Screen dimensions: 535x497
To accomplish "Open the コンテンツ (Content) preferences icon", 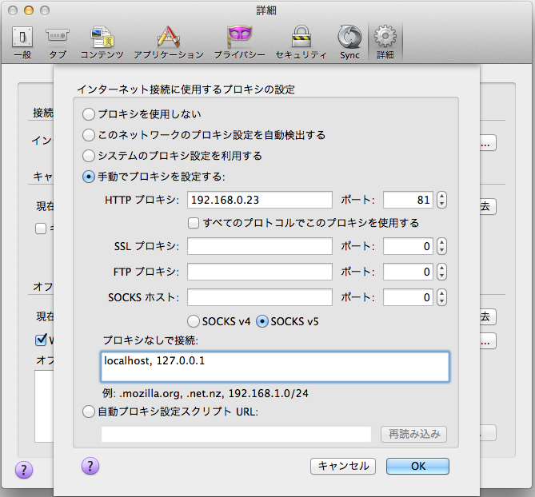I will click(102, 42).
